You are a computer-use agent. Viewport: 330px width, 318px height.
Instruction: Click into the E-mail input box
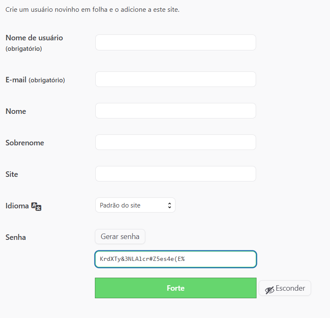click(175, 79)
